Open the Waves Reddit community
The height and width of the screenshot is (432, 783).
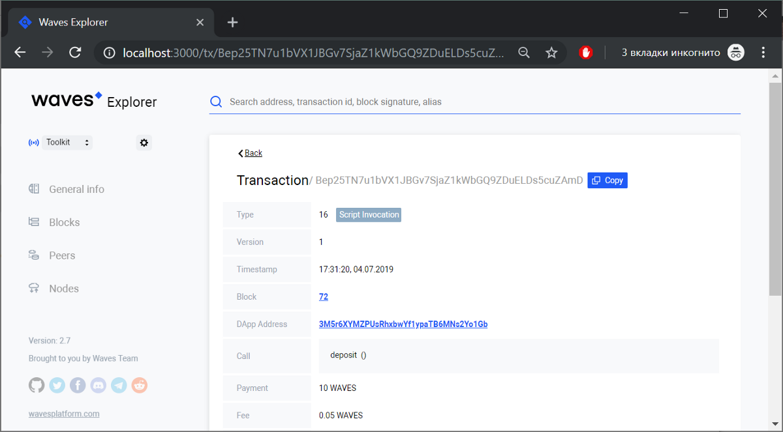click(x=140, y=385)
